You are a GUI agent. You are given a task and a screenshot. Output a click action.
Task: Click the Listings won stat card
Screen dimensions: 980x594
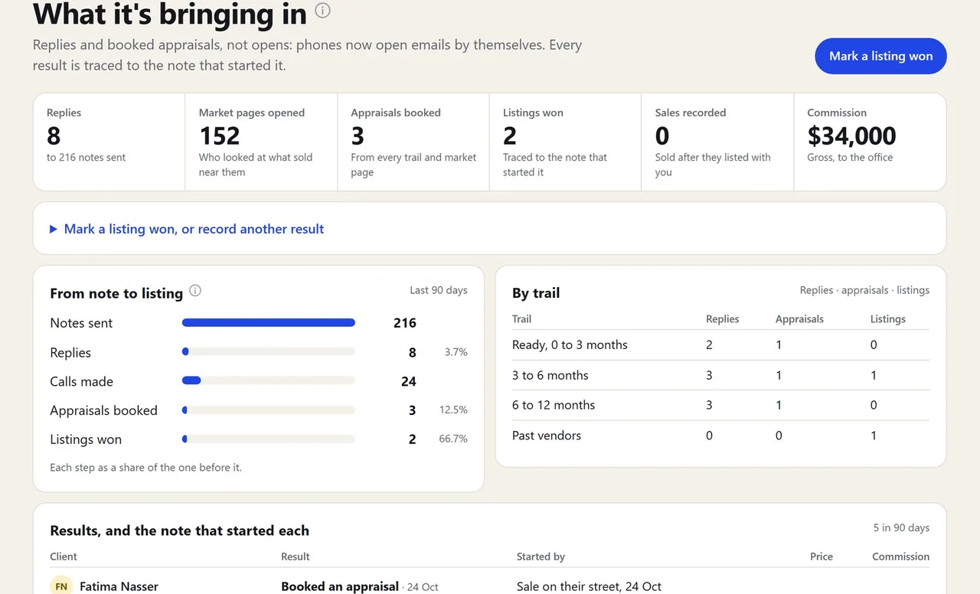[x=565, y=142]
